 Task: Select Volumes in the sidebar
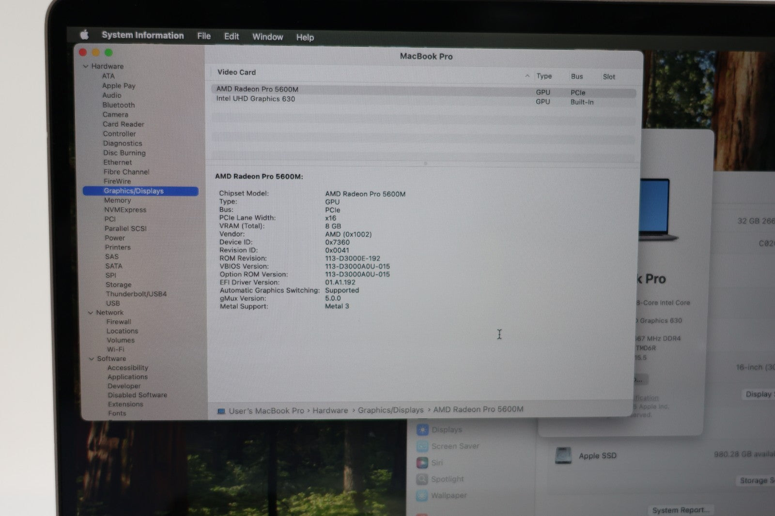pyautogui.click(x=121, y=340)
